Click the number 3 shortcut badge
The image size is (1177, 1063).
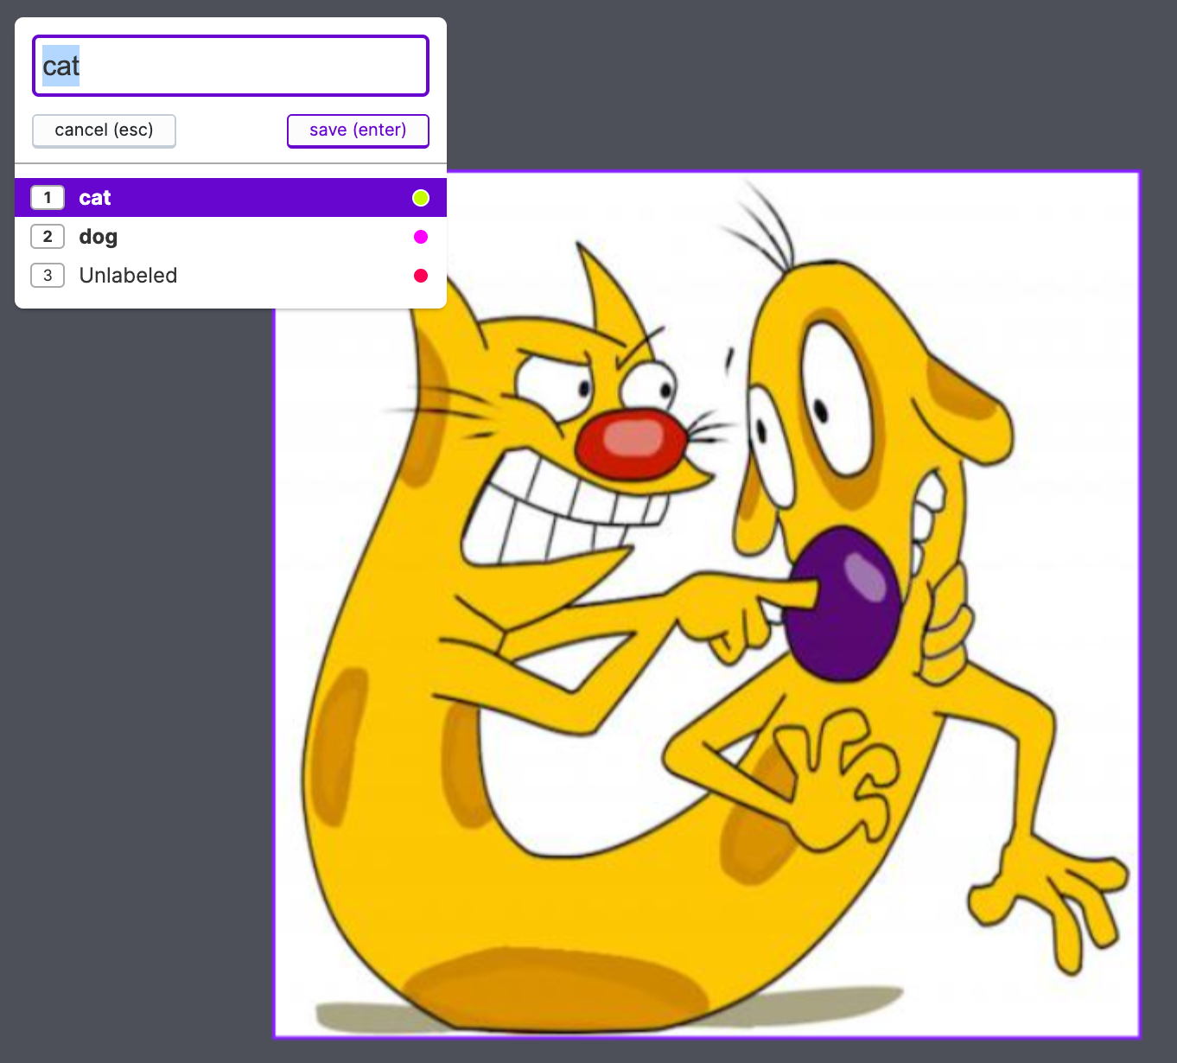pyautogui.click(x=48, y=276)
